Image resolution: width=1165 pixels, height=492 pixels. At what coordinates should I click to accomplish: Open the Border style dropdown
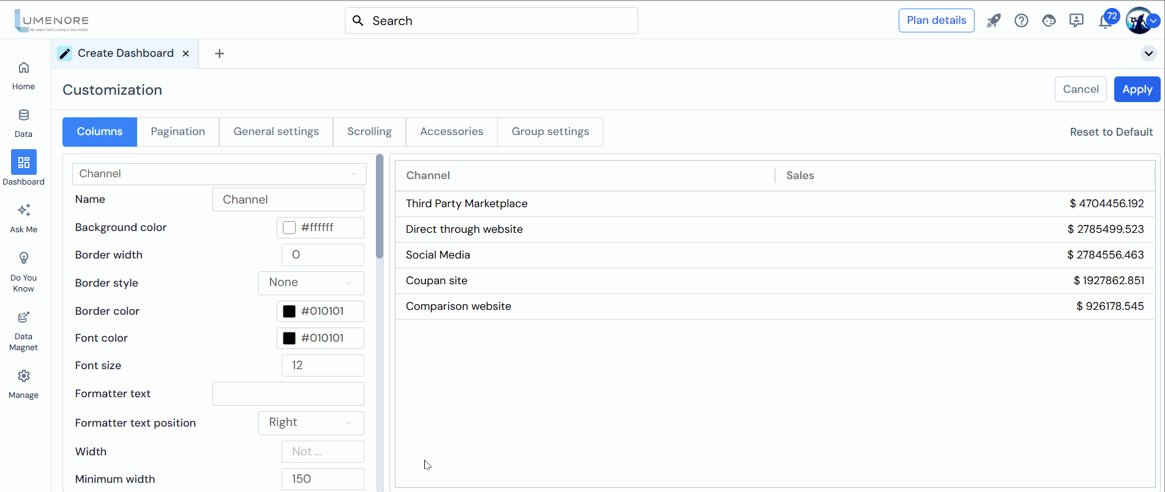point(311,283)
